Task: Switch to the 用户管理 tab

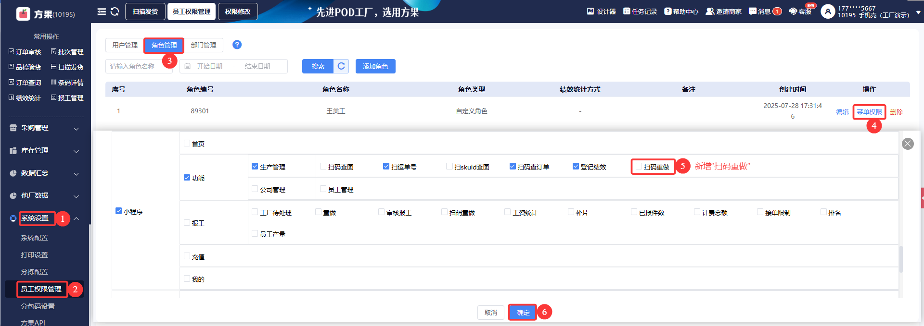Action: (125, 45)
